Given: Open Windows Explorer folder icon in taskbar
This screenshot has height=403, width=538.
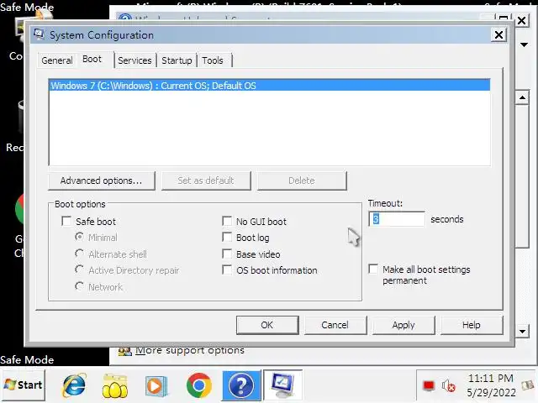Looking at the screenshot, I should [x=115, y=386].
